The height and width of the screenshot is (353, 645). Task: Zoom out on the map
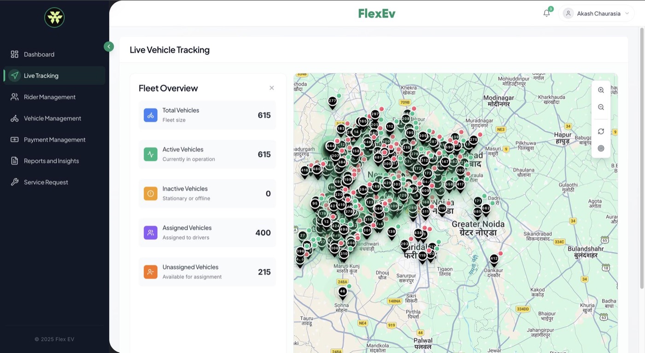coord(601,107)
